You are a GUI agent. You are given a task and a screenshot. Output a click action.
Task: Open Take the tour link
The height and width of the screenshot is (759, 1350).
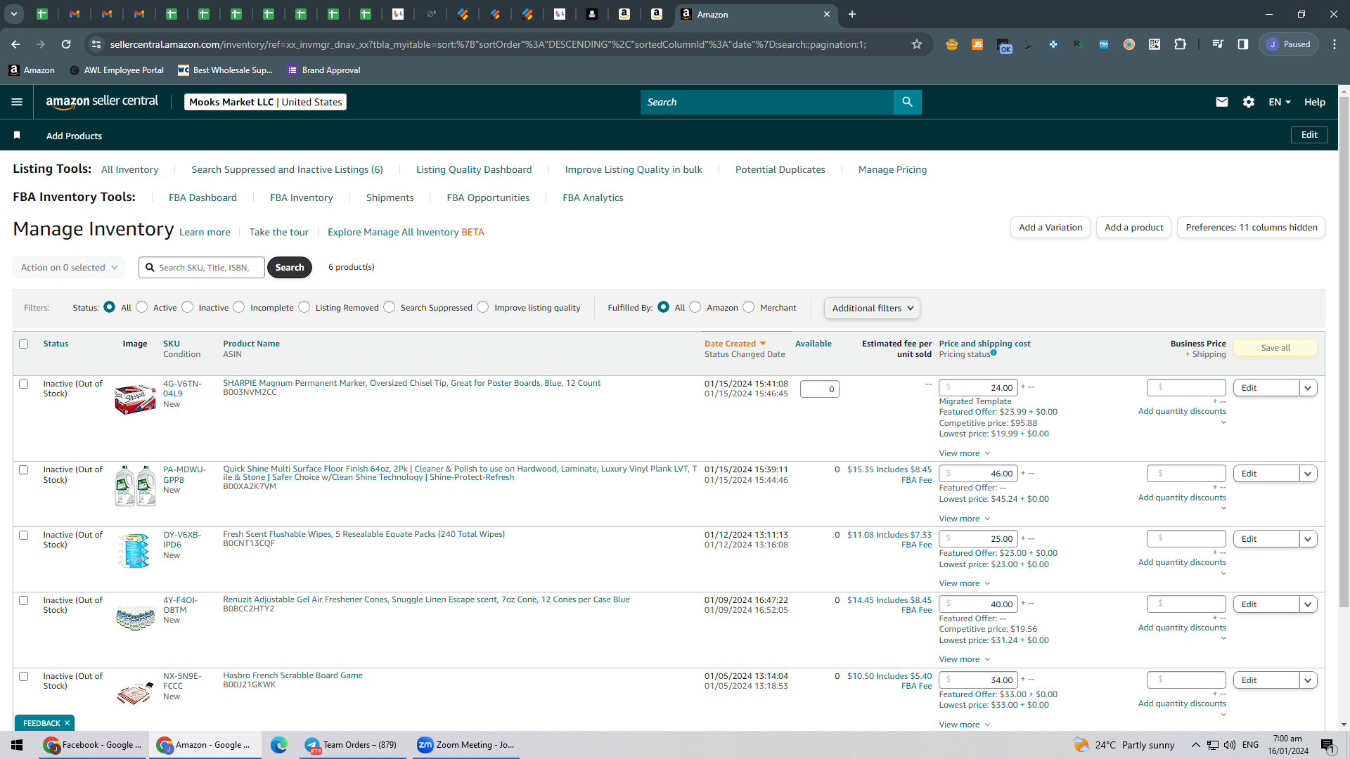[278, 232]
